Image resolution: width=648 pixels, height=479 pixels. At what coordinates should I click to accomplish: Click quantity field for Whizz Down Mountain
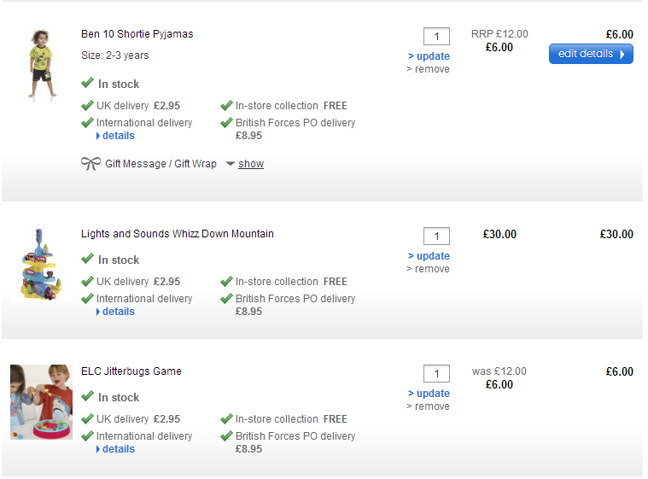coord(436,237)
